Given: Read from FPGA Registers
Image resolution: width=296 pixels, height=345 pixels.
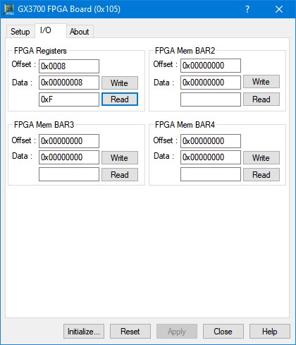Looking at the screenshot, I should [120, 99].
